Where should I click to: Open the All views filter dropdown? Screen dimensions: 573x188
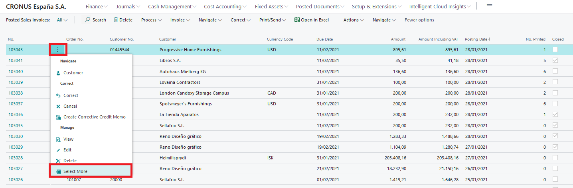62,20
